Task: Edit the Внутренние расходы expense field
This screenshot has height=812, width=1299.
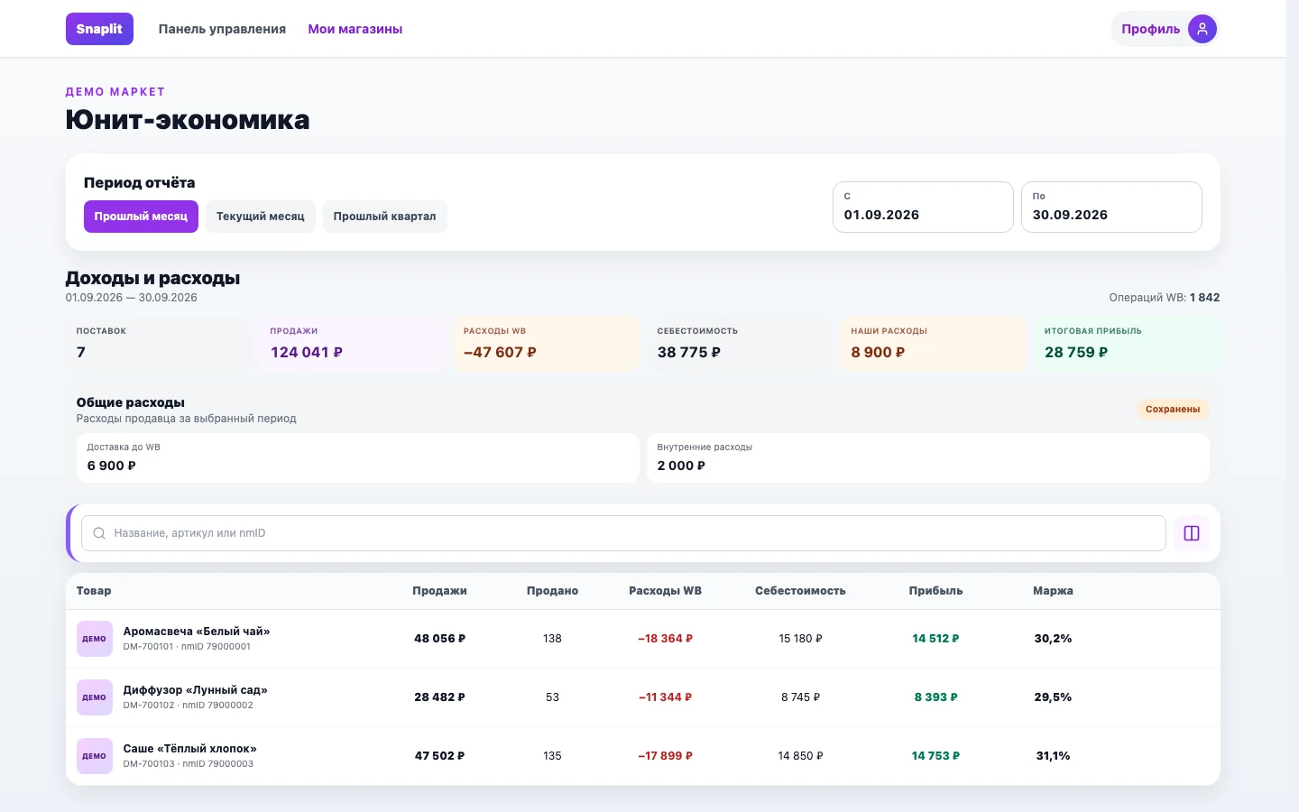Action: click(x=928, y=457)
